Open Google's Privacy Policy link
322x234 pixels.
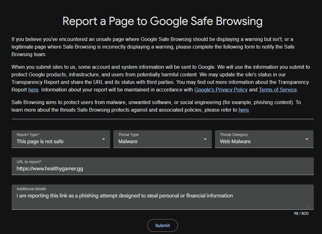pyautogui.click(x=221, y=90)
